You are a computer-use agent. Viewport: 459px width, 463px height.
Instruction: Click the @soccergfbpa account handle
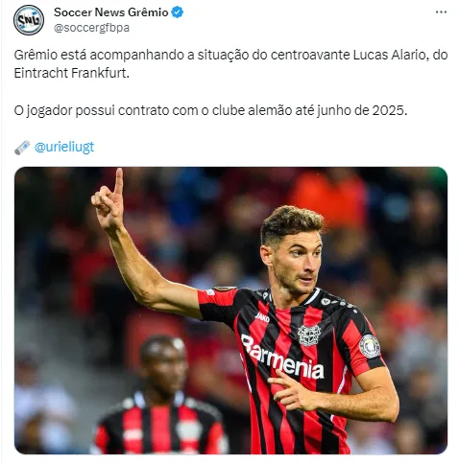point(91,28)
